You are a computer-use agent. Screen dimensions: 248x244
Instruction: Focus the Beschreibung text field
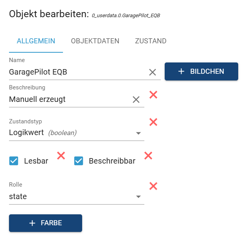68,100
